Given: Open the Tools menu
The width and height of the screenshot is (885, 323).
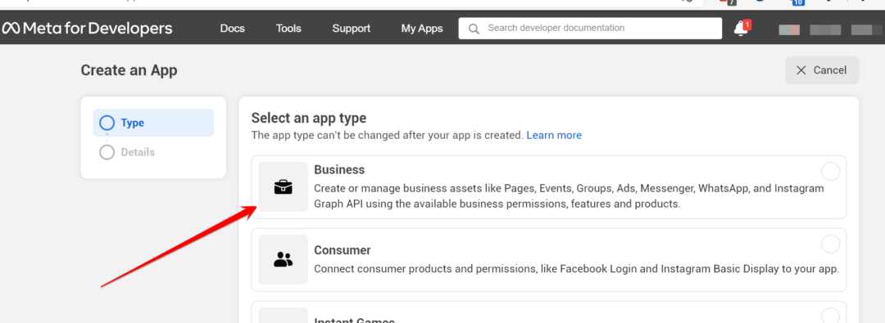Looking at the screenshot, I should pyautogui.click(x=288, y=28).
